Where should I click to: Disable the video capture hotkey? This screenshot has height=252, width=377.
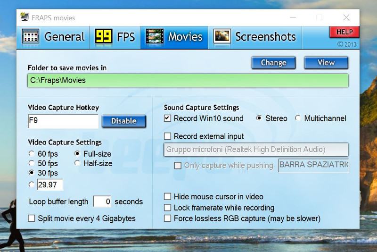[124, 121]
